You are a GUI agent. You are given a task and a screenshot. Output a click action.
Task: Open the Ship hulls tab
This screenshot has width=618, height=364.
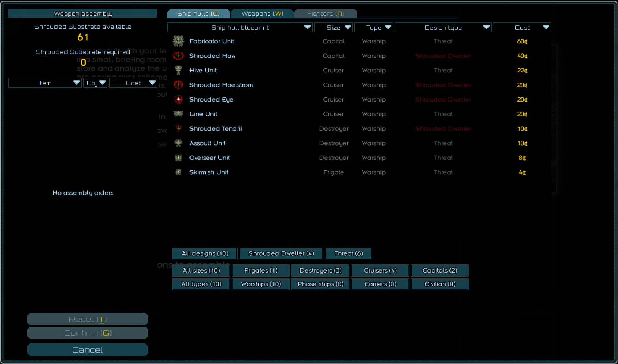click(198, 14)
